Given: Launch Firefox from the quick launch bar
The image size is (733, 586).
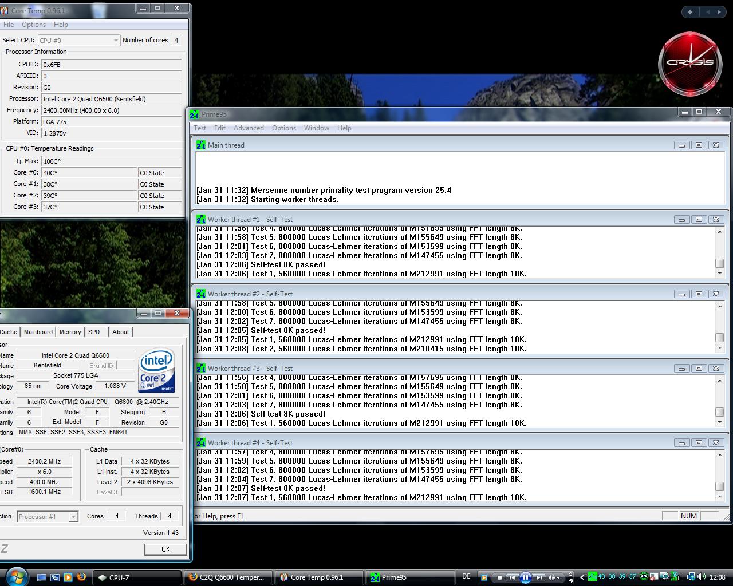Looking at the screenshot, I should click(x=81, y=577).
